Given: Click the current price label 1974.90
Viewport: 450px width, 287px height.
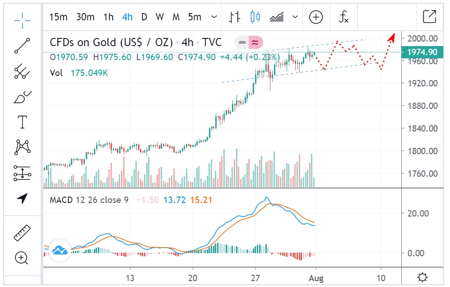Looking at the screenshot, I should [422, 52].
